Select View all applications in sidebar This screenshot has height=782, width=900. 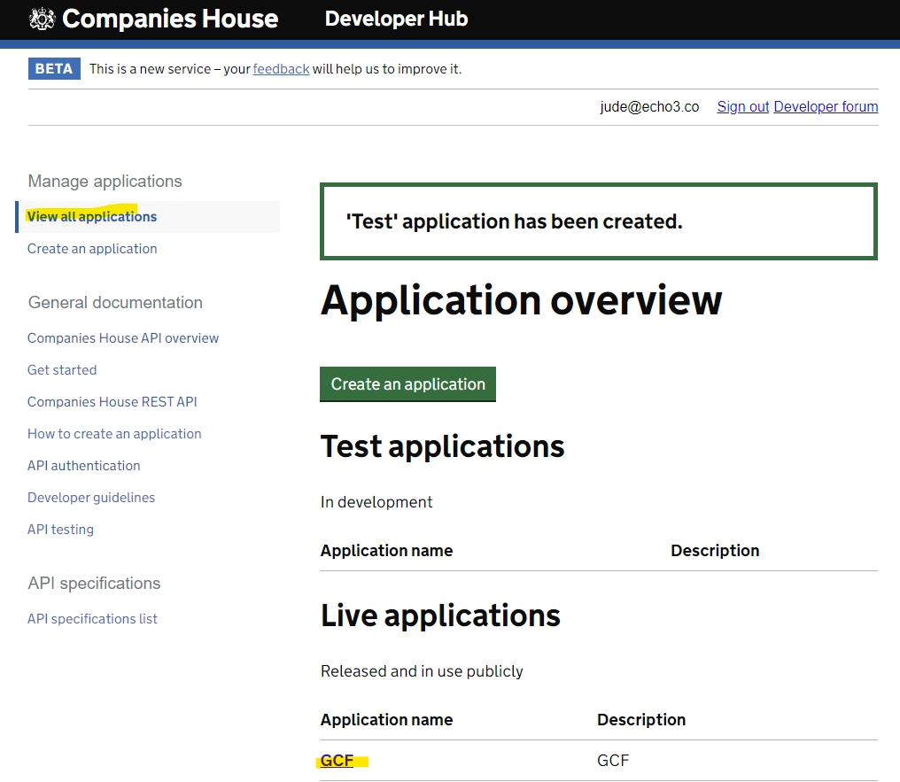tap(92, 216)
